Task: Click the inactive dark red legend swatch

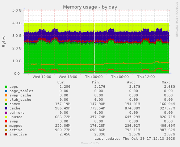Action: tap(6, 134)
